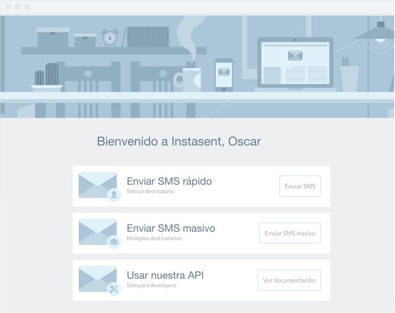Click the second window control dot
Viewport: 395px width, 313px height.
point(18,7)
